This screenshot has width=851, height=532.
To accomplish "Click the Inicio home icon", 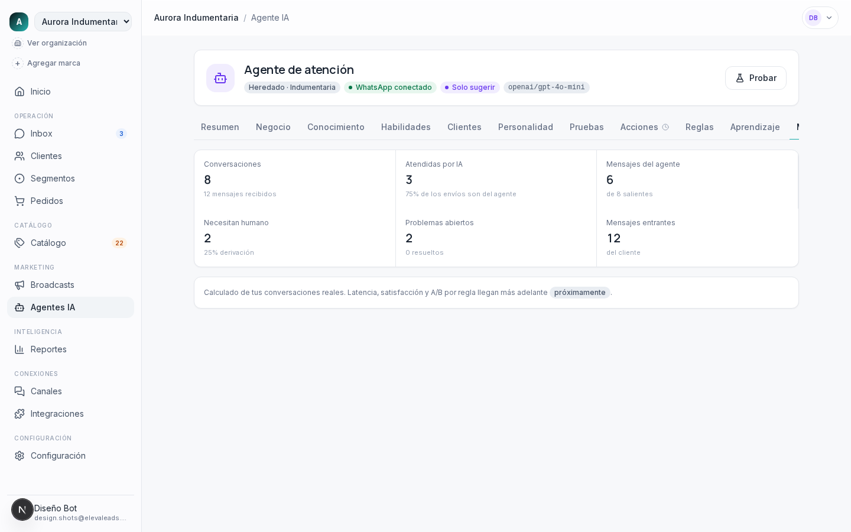I will click(x=20, y=92).
